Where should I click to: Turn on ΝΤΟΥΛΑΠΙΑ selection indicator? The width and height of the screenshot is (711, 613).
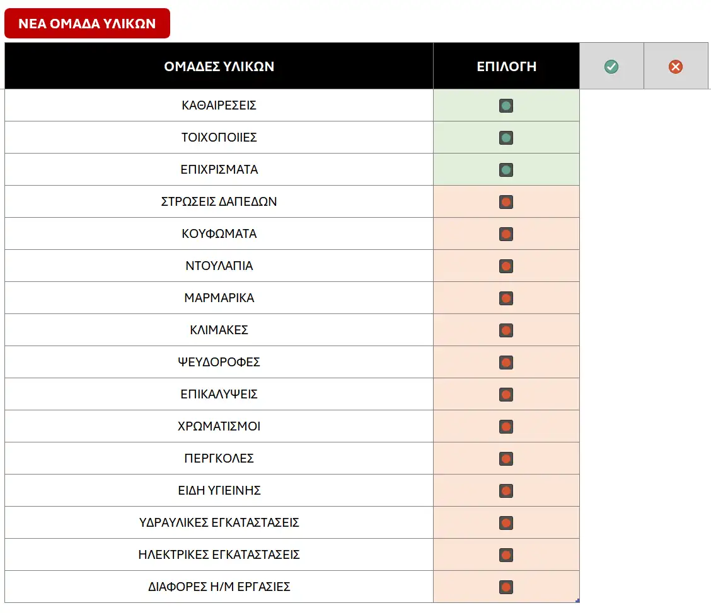[x=506, y=266]
